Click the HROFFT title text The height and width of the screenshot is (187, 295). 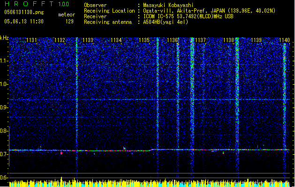click(x=29, y=4)
